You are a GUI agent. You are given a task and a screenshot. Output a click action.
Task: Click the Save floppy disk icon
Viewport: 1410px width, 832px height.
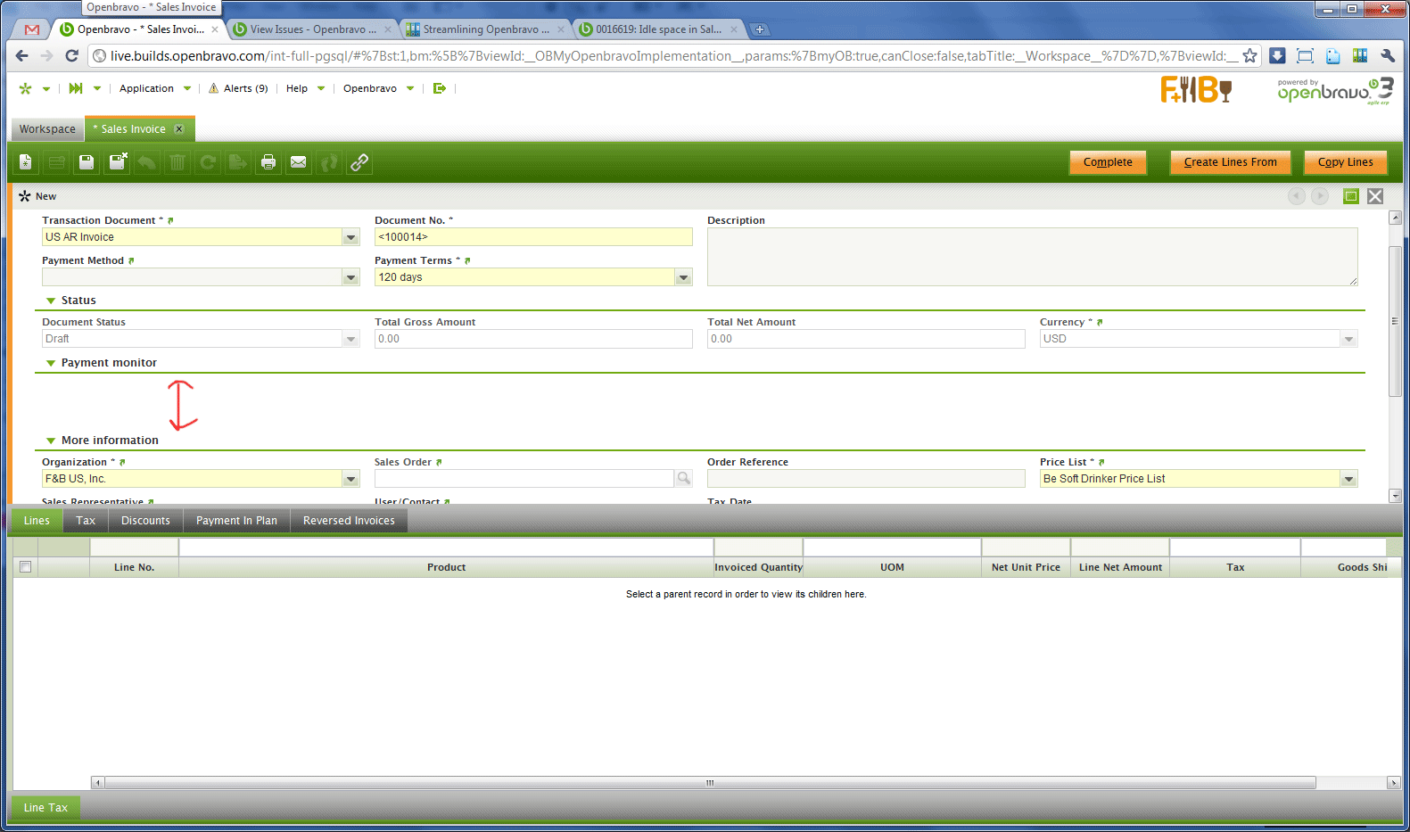coord(87,162)
